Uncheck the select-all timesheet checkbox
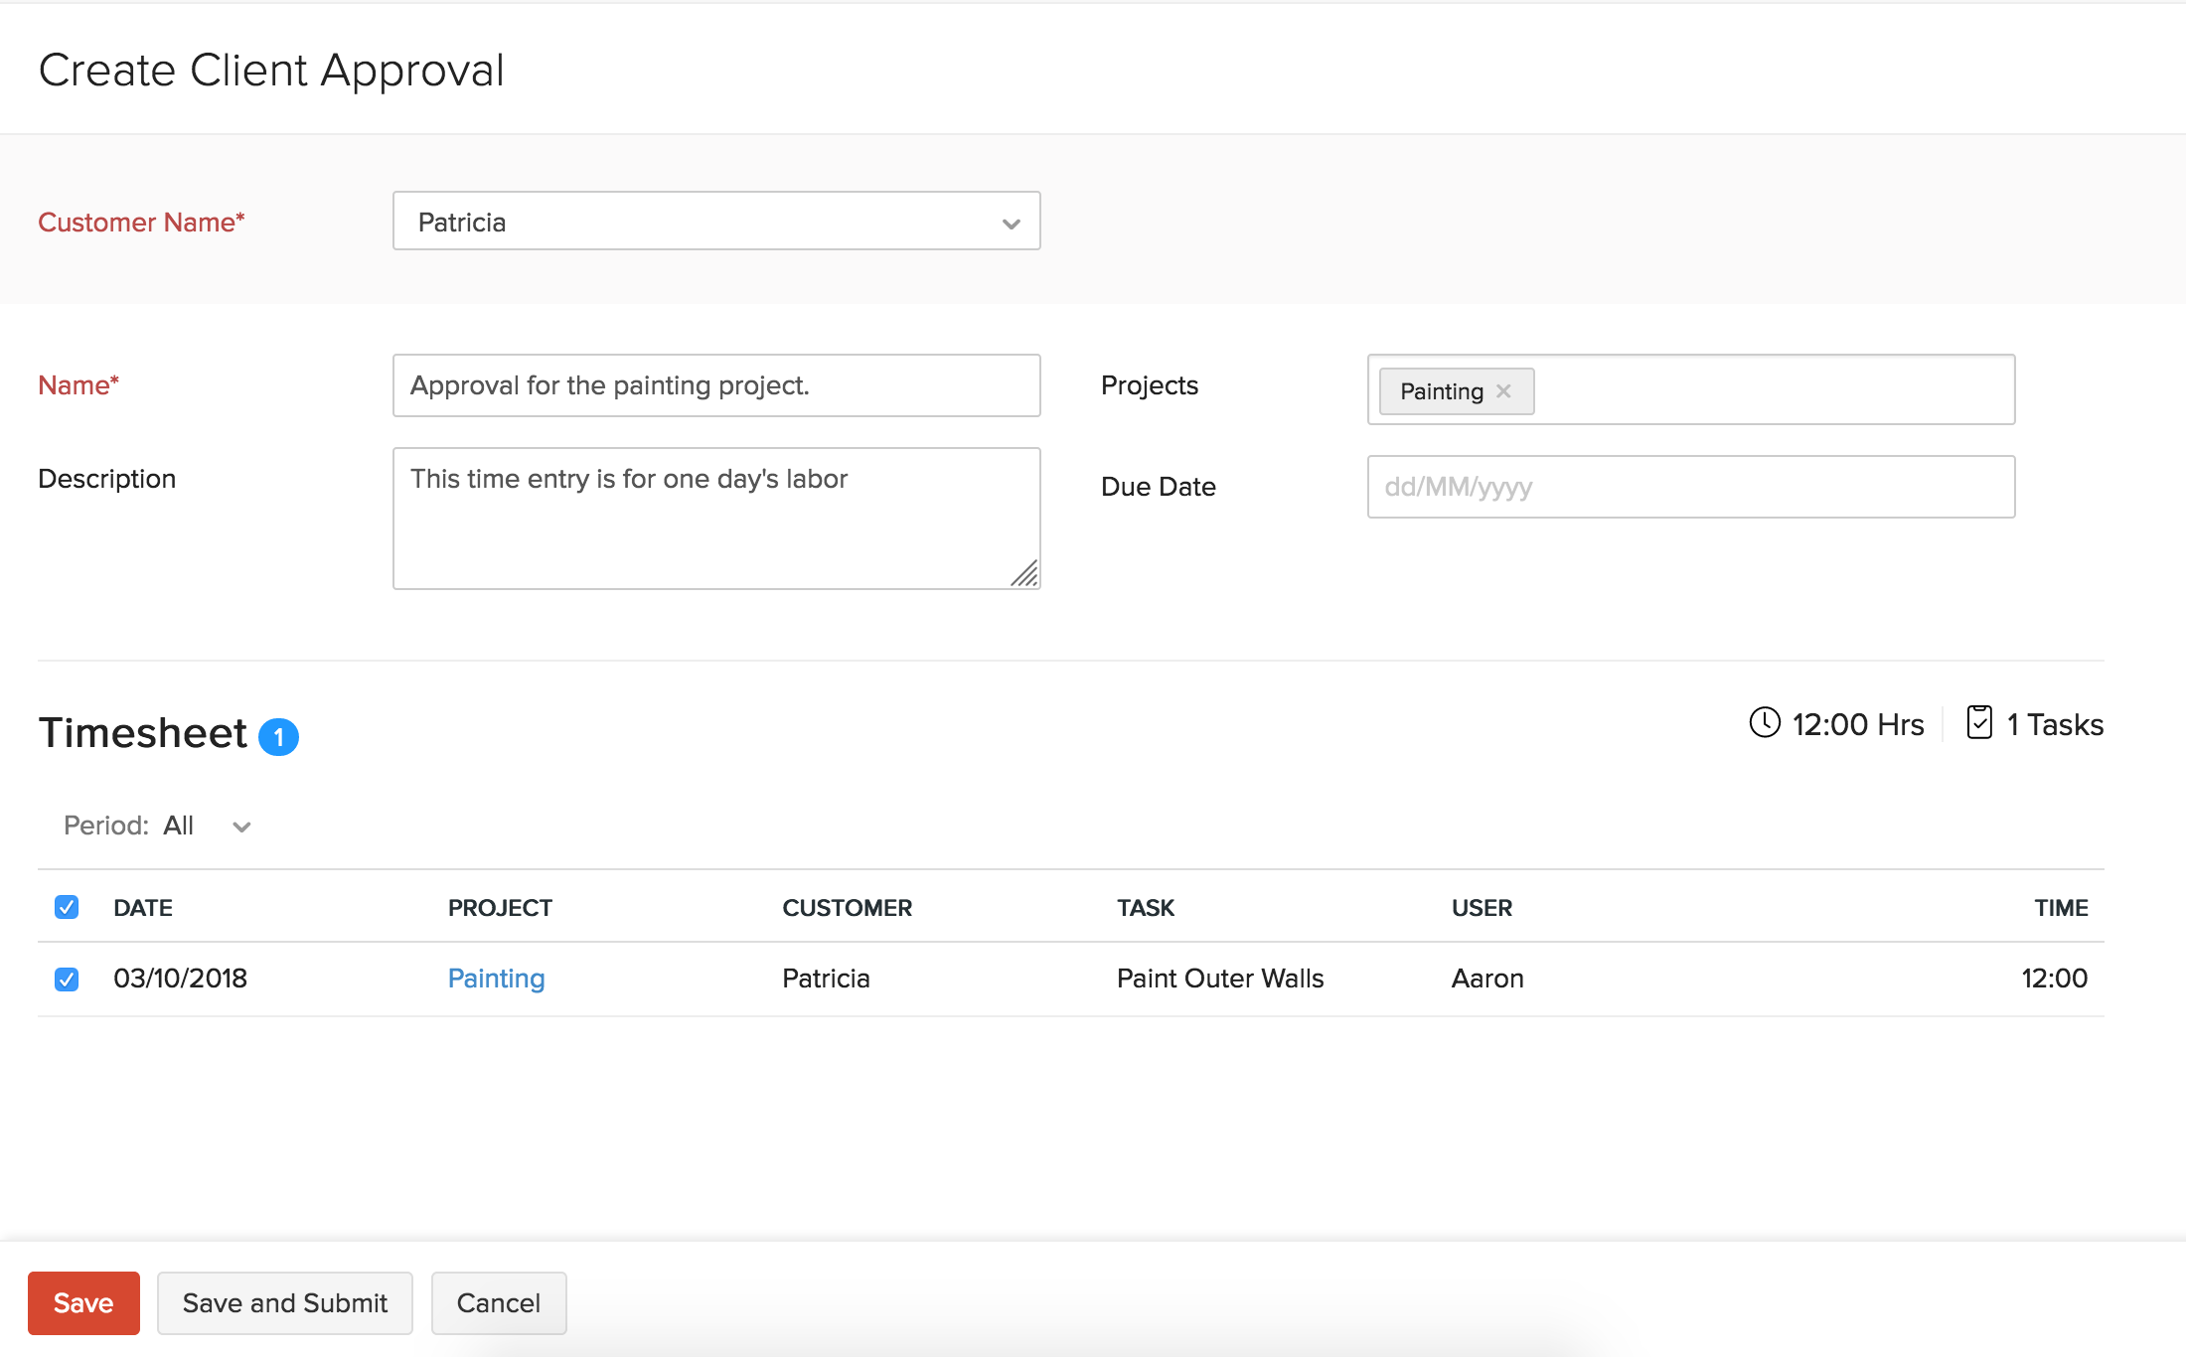 pos(66,907)
